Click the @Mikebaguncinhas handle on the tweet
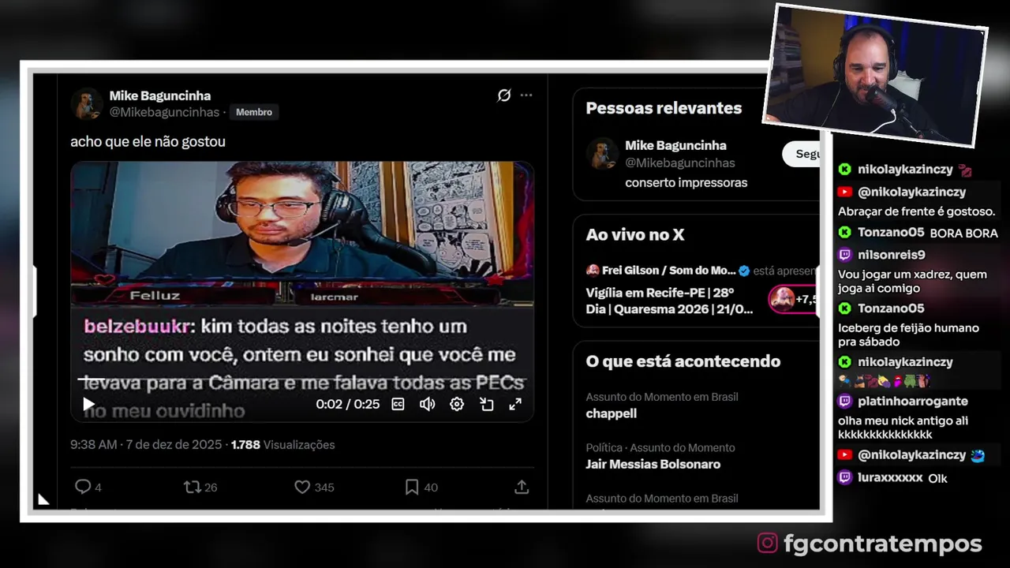The width and height of the screenshot is (1010, 568). pyautogui.click(x=164, y=112)
